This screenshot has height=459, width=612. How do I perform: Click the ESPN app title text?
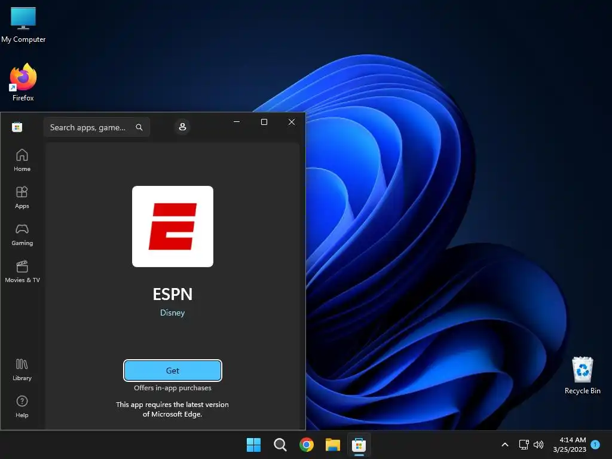point(173,294)
